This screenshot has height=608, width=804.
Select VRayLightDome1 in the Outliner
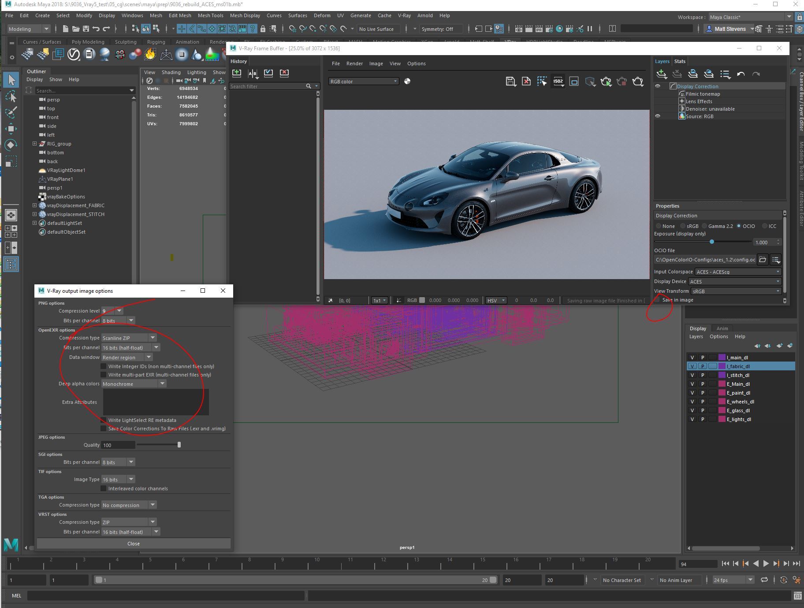click(66, 170)
